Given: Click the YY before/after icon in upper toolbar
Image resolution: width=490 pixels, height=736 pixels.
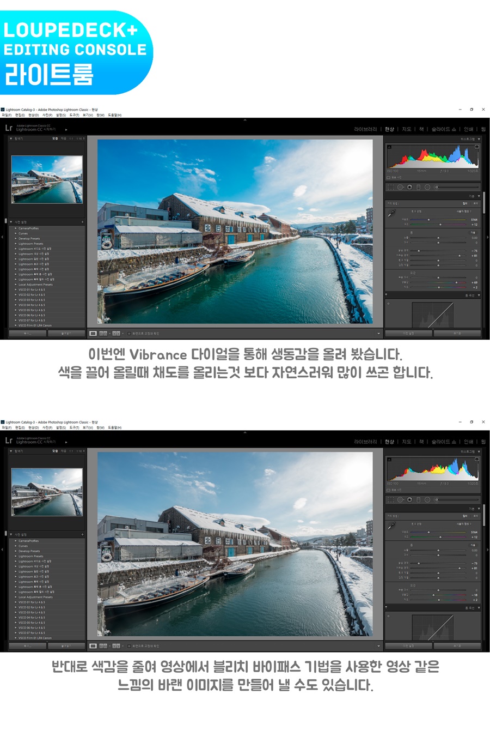Looking at the screenshot, I should click(116, 333).
